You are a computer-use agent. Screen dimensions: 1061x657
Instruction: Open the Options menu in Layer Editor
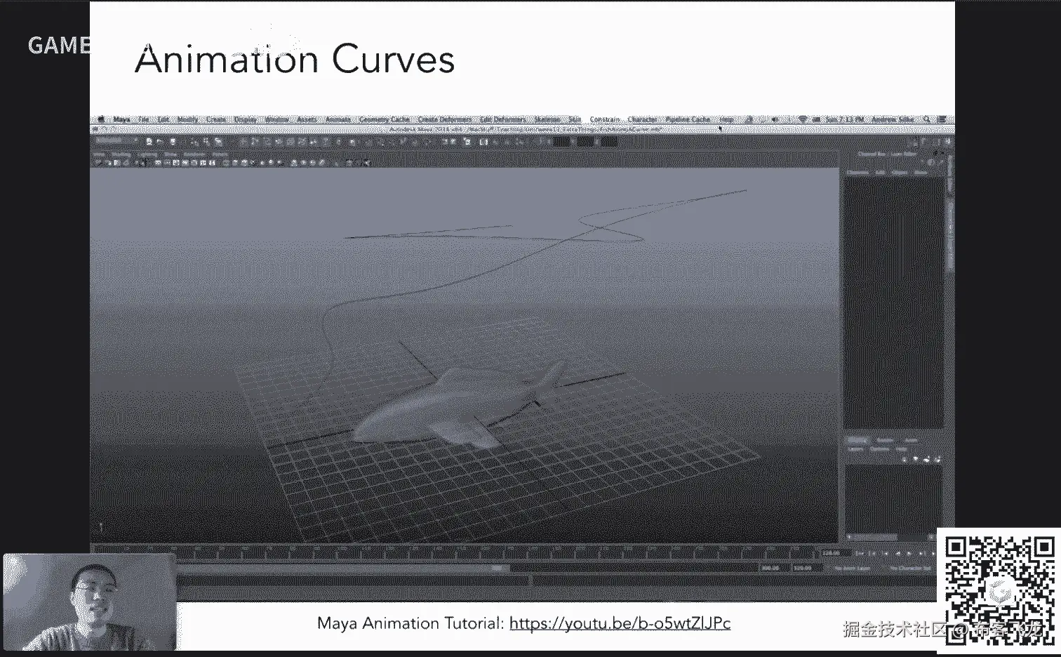pyautogui.click(x=879, y=449)
